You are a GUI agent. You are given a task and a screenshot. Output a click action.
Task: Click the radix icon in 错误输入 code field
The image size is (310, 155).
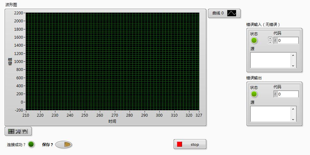(275, 41)
